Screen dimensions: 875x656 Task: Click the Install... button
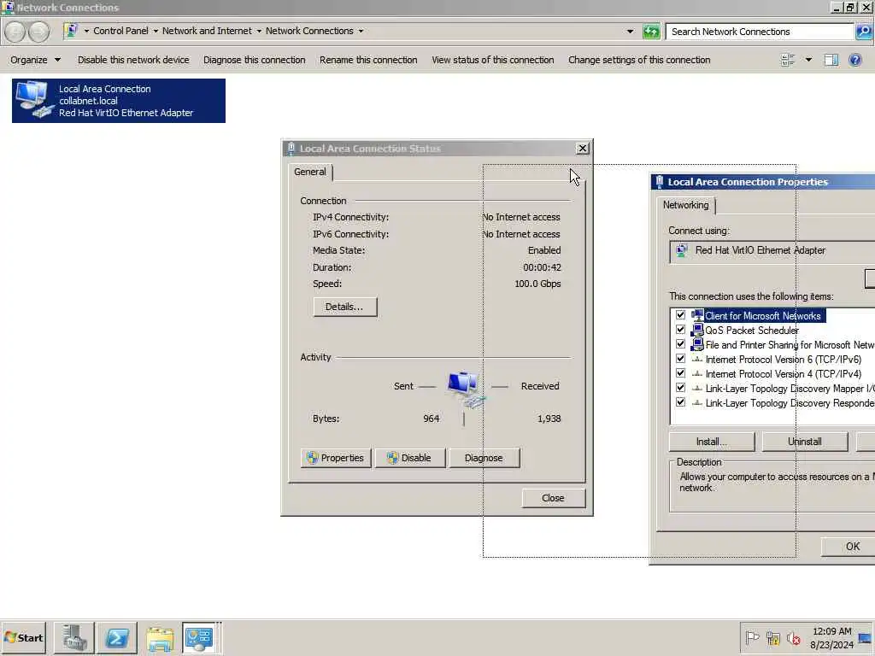[712, 442]
